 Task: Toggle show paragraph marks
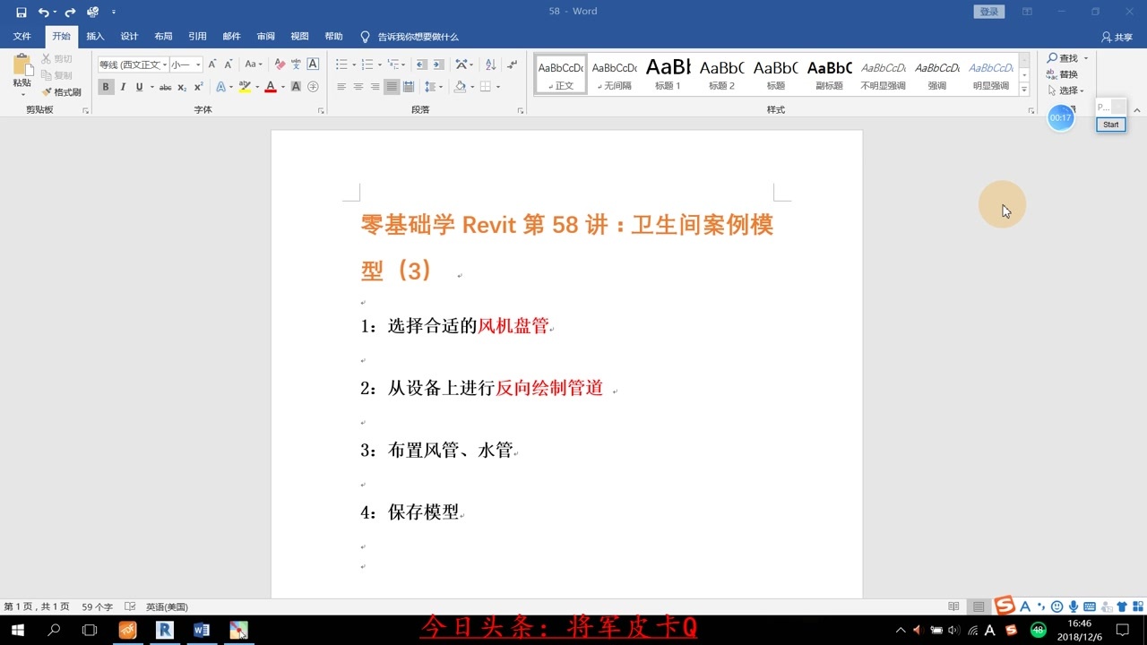click(512, 64)
